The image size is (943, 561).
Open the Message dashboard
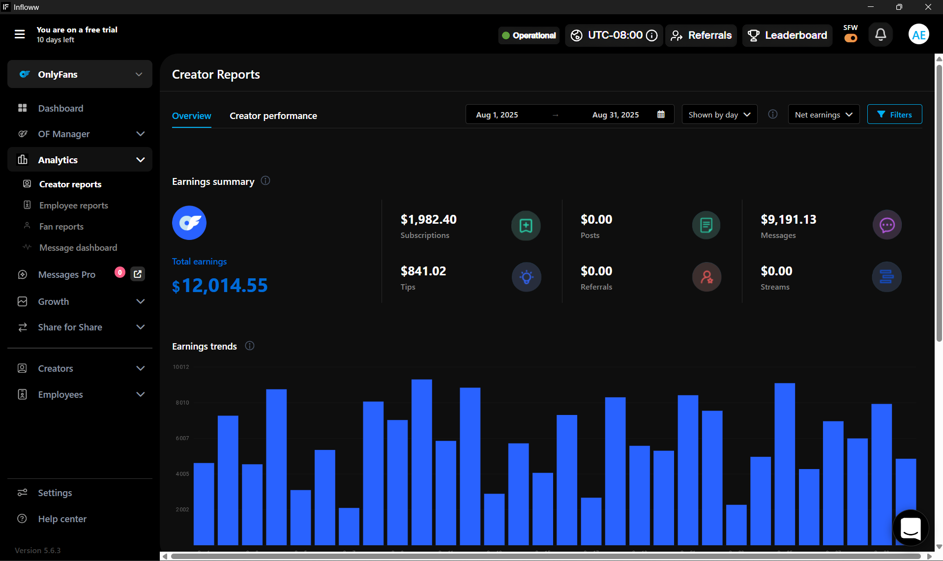(78, 247)
